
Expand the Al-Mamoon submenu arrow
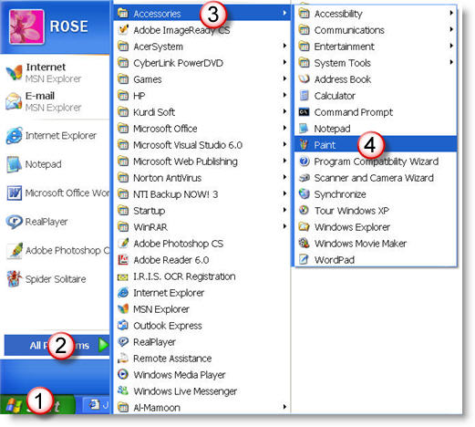[284, 407]
